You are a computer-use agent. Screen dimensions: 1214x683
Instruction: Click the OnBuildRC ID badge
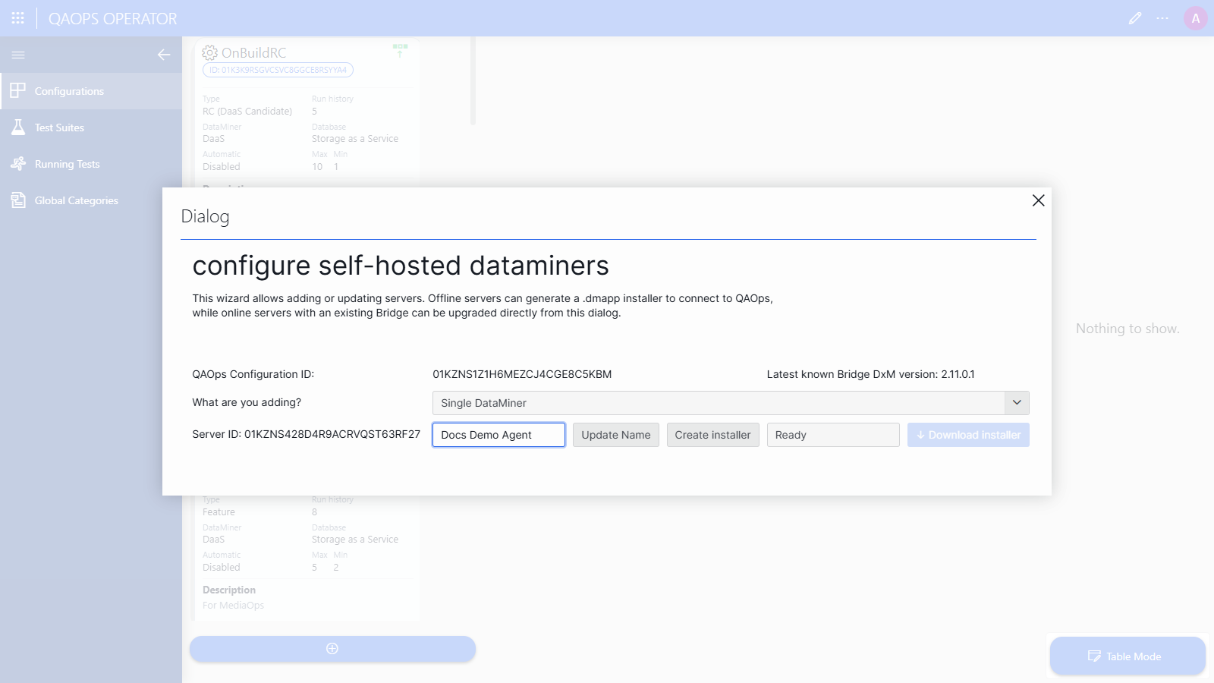coord(278,70)
